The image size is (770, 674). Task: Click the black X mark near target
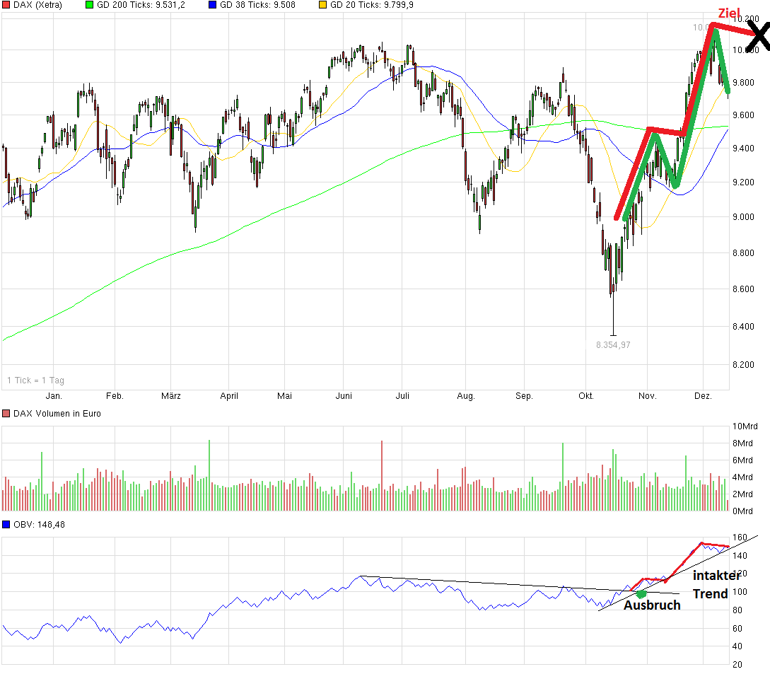point(758,36)
